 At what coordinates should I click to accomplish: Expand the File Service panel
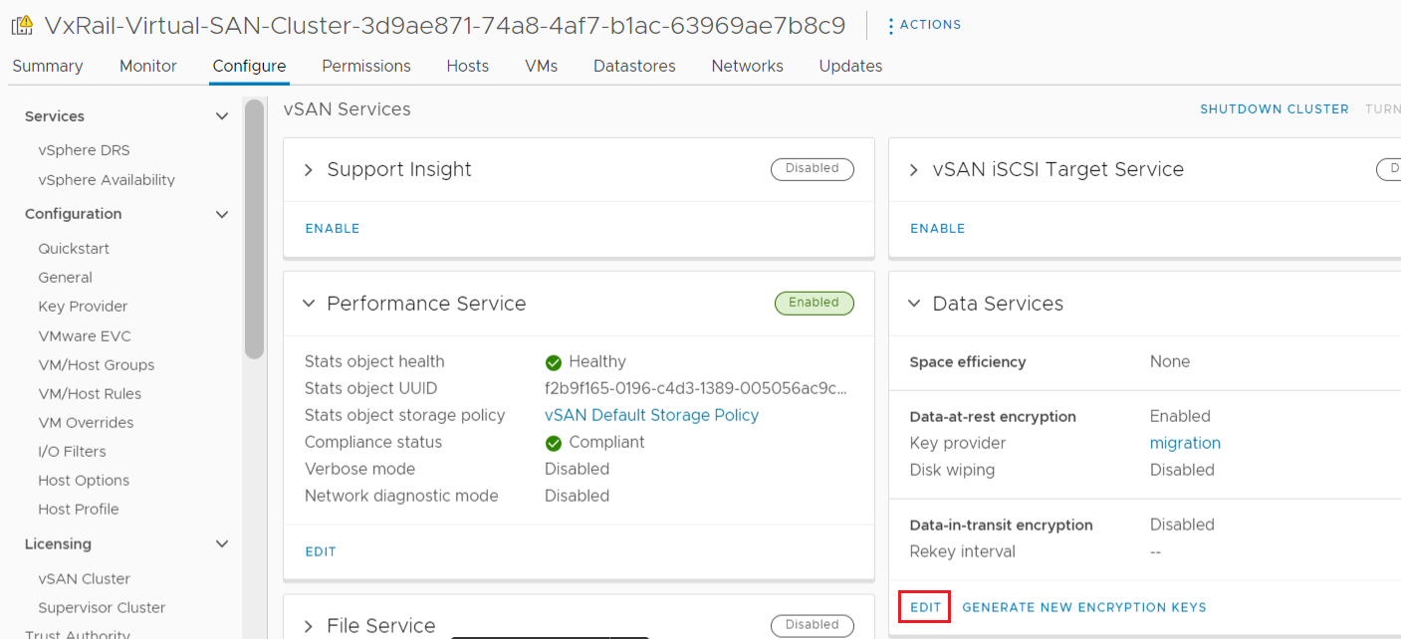tap(308, 625)
